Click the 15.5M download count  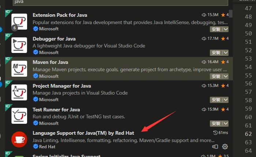[x=213, y=15]
